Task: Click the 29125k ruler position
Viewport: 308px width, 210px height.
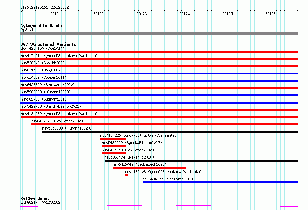Action: click(228, 14)
